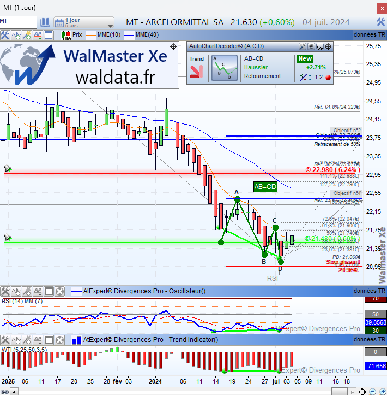387x395 pixels.
Task: Click the bottom pan/move cross icon
Action: click(x=362, y=392)
